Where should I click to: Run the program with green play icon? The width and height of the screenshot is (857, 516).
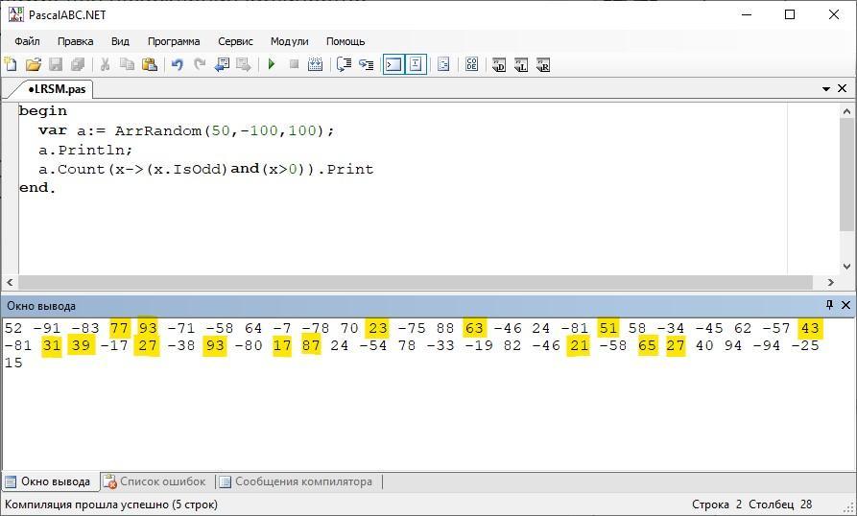pos(272,64)
